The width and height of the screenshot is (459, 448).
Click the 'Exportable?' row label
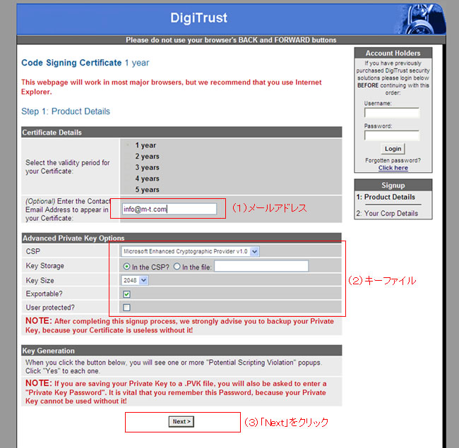44,293
